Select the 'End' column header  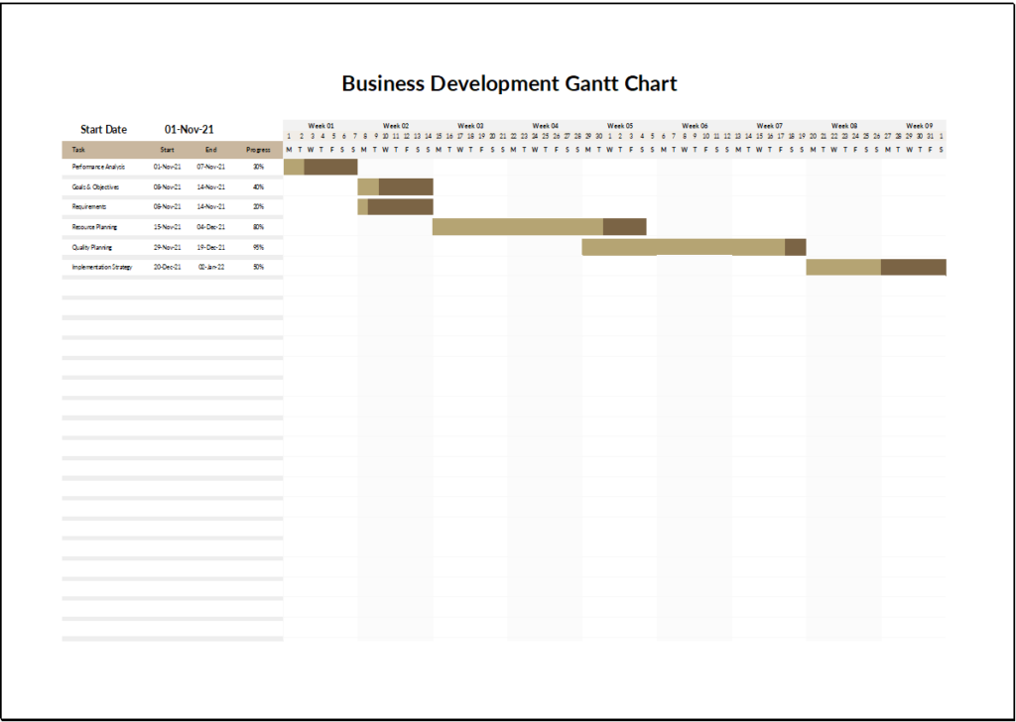pos(212,150)
